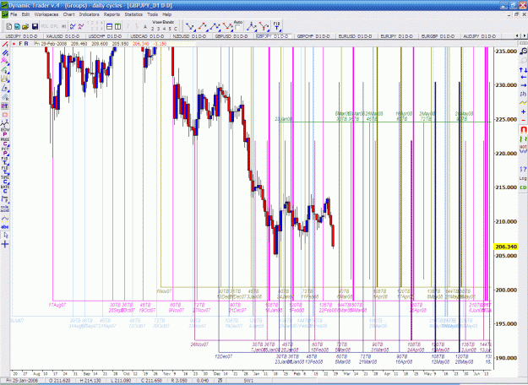
Task: Switch to the USDCAD D1D-D chart tab
Action: (x=147, y=36)
